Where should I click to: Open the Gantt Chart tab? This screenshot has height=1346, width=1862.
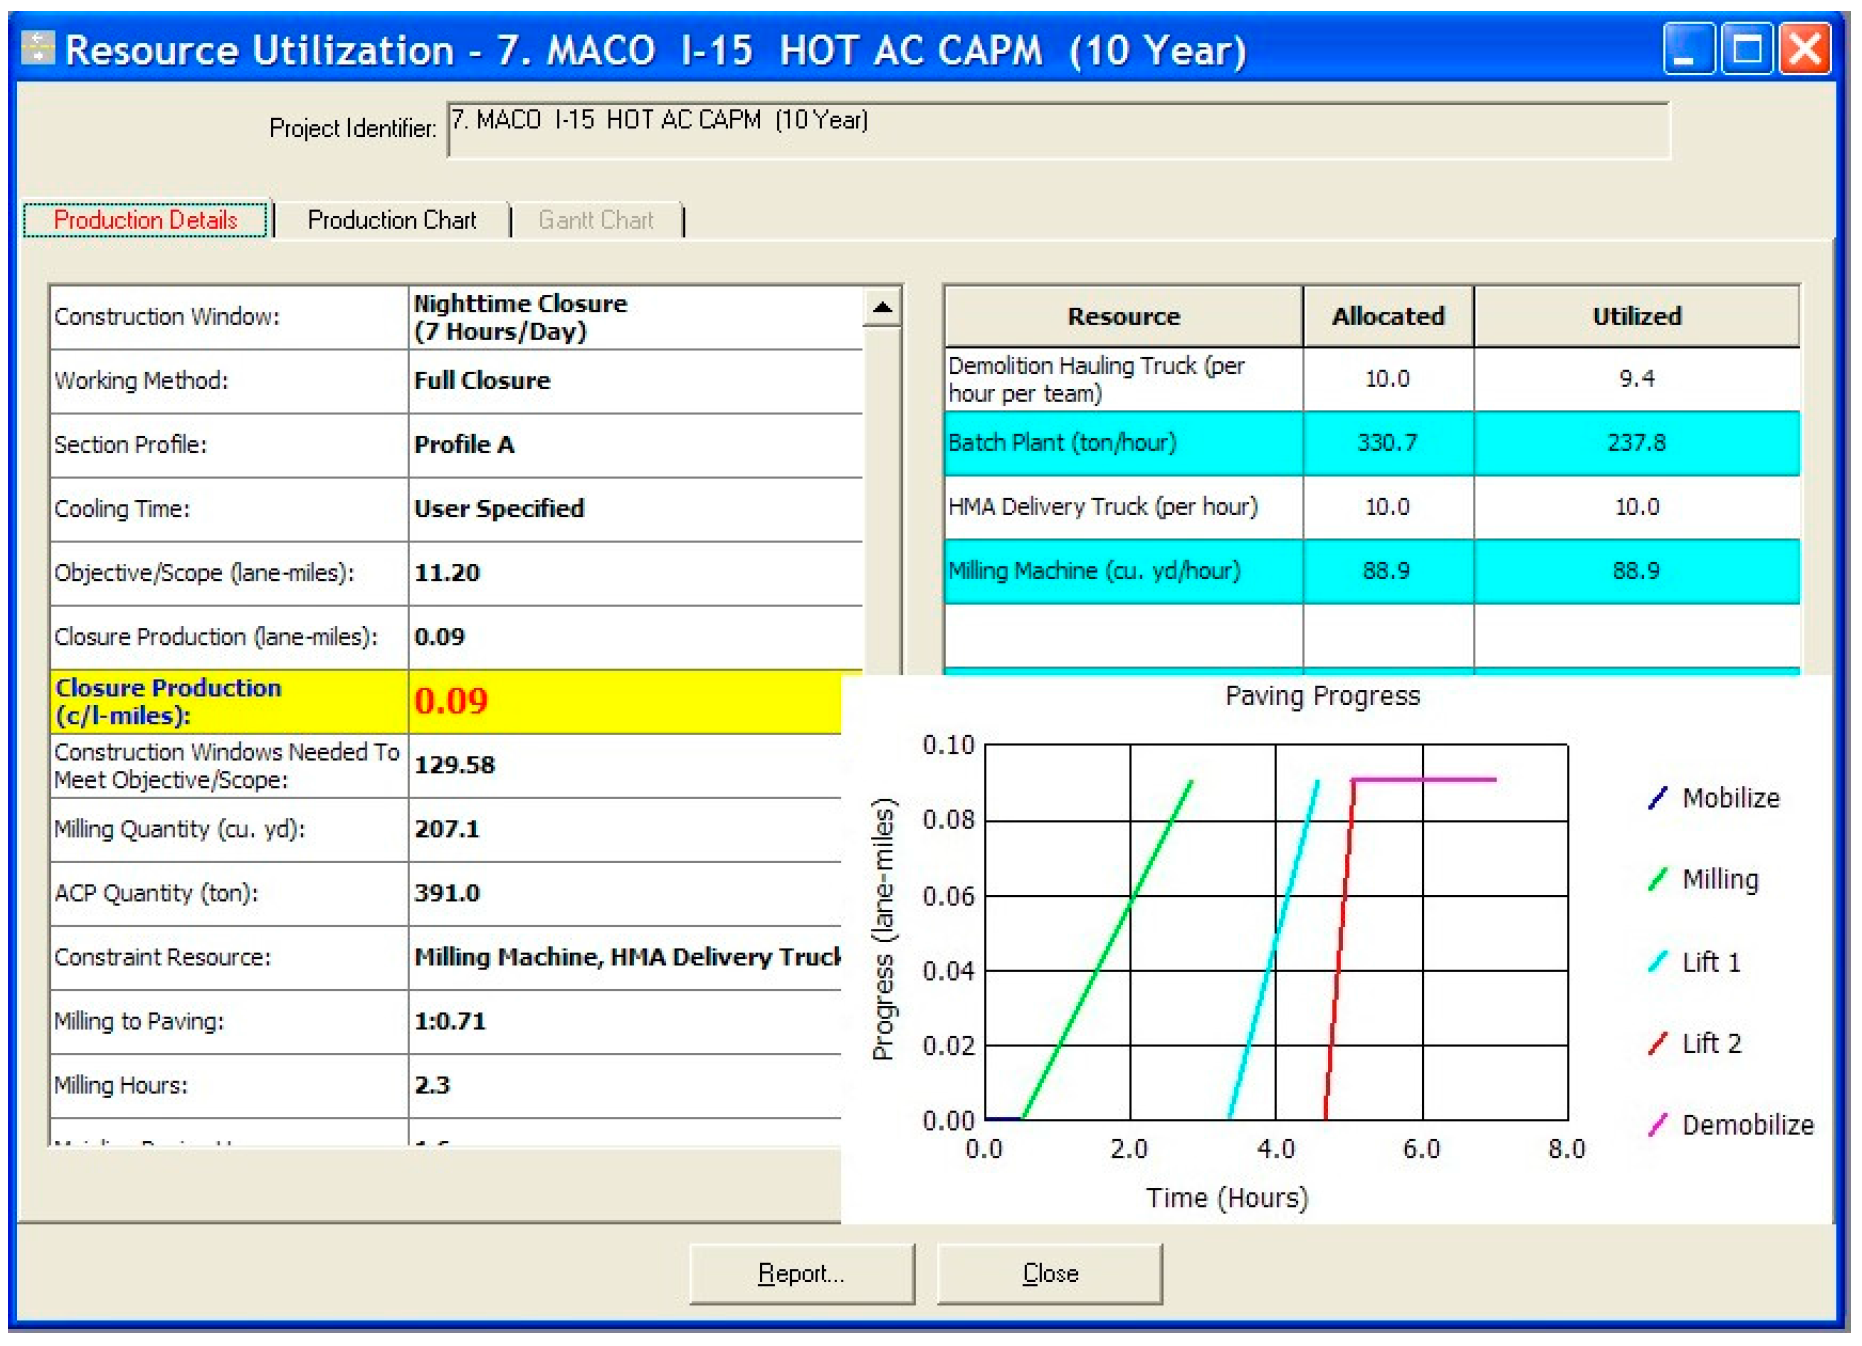point(595,220)
